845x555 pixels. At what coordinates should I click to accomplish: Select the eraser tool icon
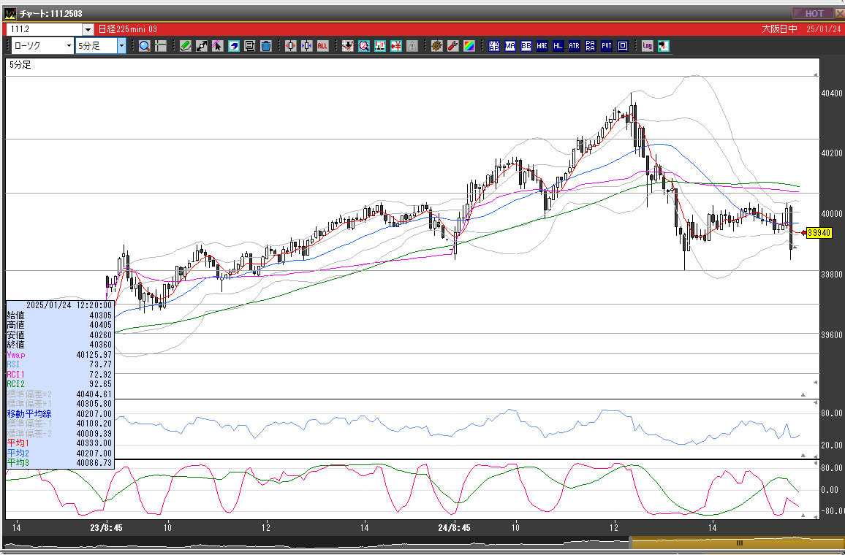pyautogui.click(x=234, y=46)
